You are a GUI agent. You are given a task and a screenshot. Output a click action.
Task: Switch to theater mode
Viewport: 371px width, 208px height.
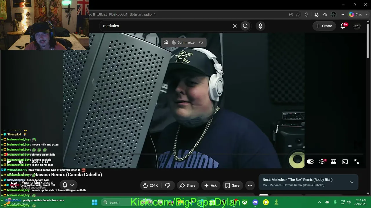click(334, 161)
